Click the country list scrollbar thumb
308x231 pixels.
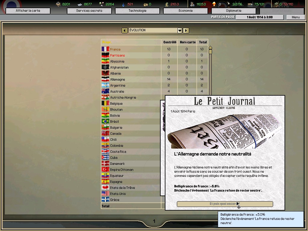[210, 52]
